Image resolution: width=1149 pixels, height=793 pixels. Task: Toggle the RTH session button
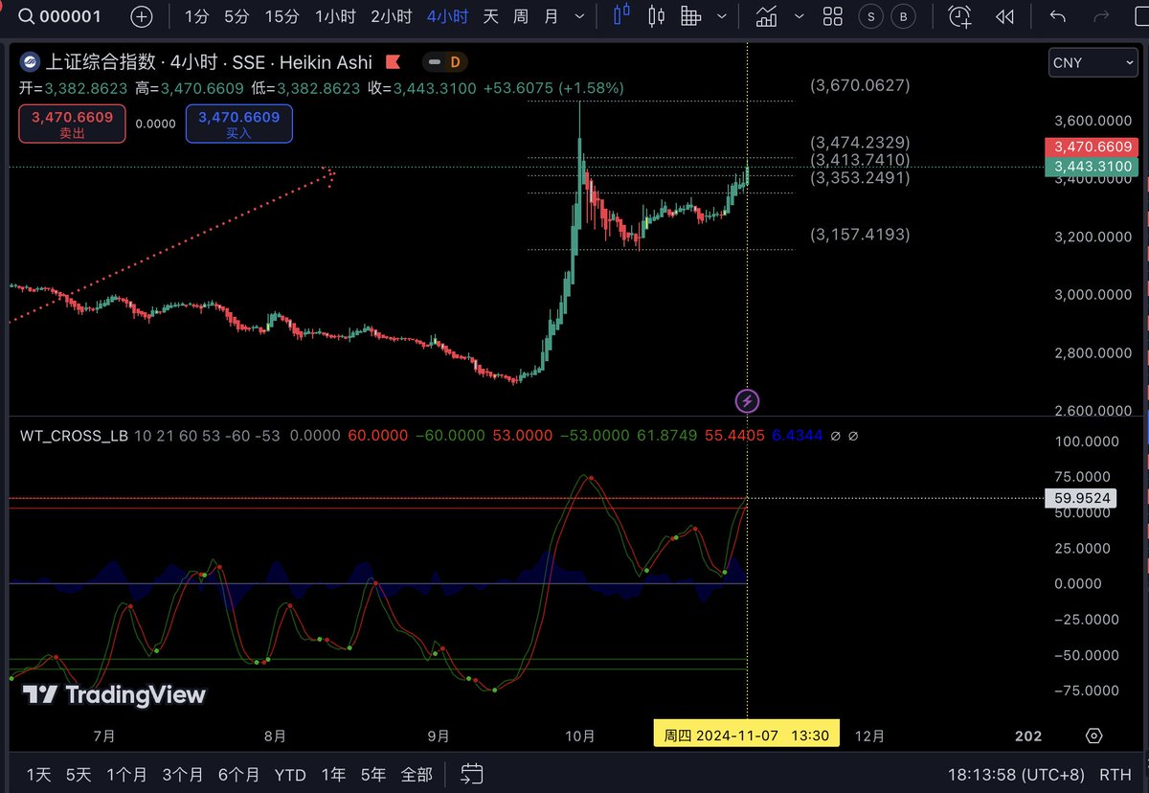pos(1115,774)
